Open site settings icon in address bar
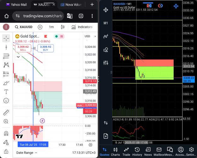The width and height of the screenshot is (197, 158). [x=18, y=16]
